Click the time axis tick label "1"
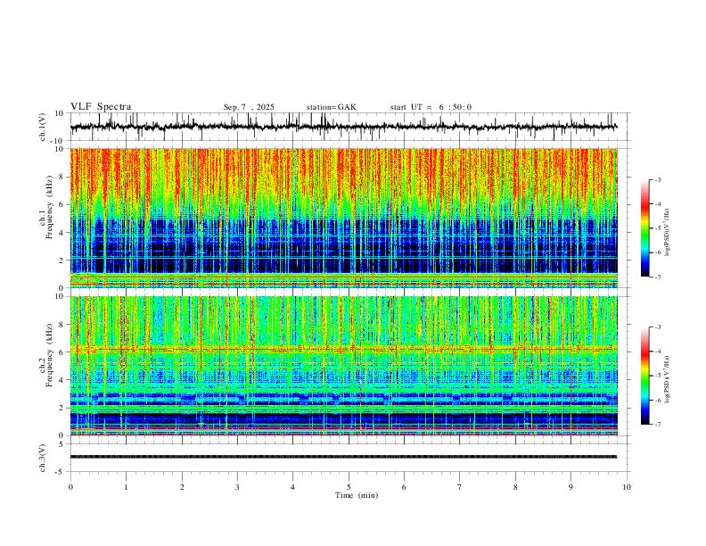Screen dimensions: 706x546 (x=126, y=487)
